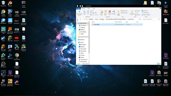The width and height of the screenshot is (171, 96).
Task: Open the Open button dropdown arrow
Action: tap(140, 11)
